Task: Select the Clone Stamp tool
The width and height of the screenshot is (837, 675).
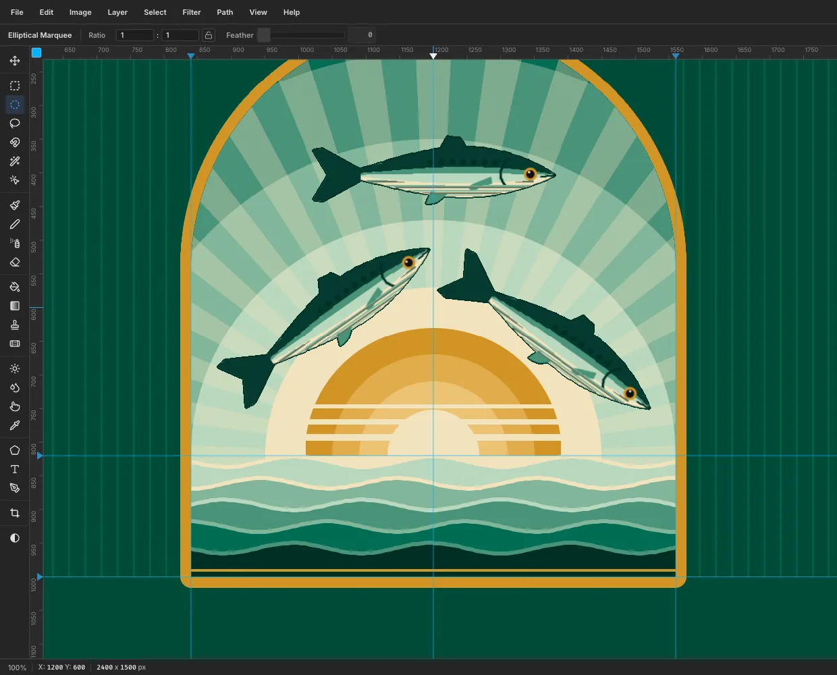Action: click(15, 325)
